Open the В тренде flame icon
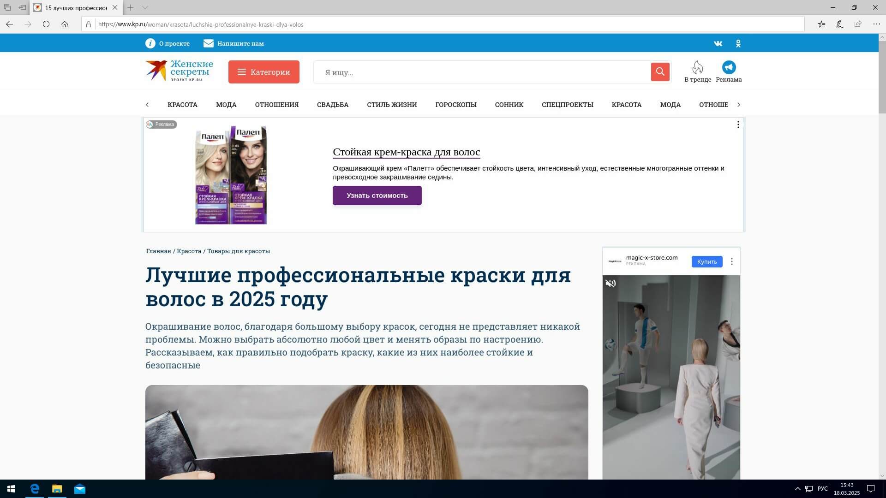The image size is (886, 498). [x=697, y=68]
